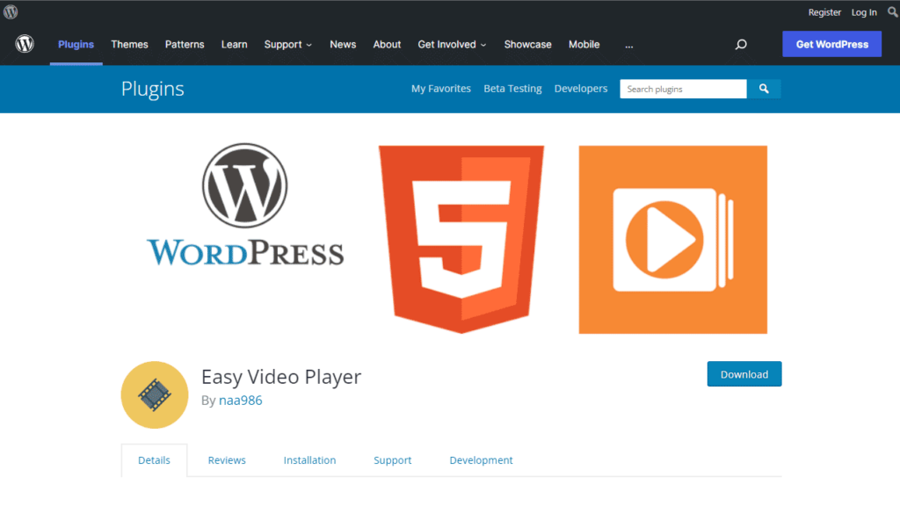Focus the Search plugins input field
900x506 pixels.
click(x=683, y=89)
